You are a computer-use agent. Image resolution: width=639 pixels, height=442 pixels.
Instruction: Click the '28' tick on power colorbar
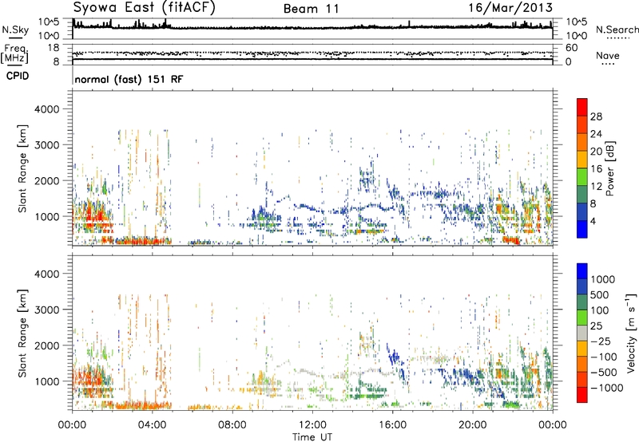tap(596, 116)
